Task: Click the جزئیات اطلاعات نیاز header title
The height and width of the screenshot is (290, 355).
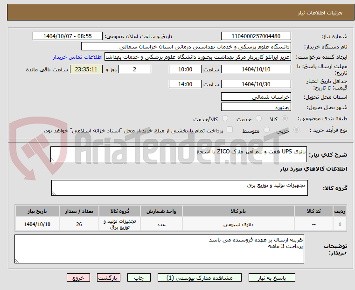Action: 320,13
